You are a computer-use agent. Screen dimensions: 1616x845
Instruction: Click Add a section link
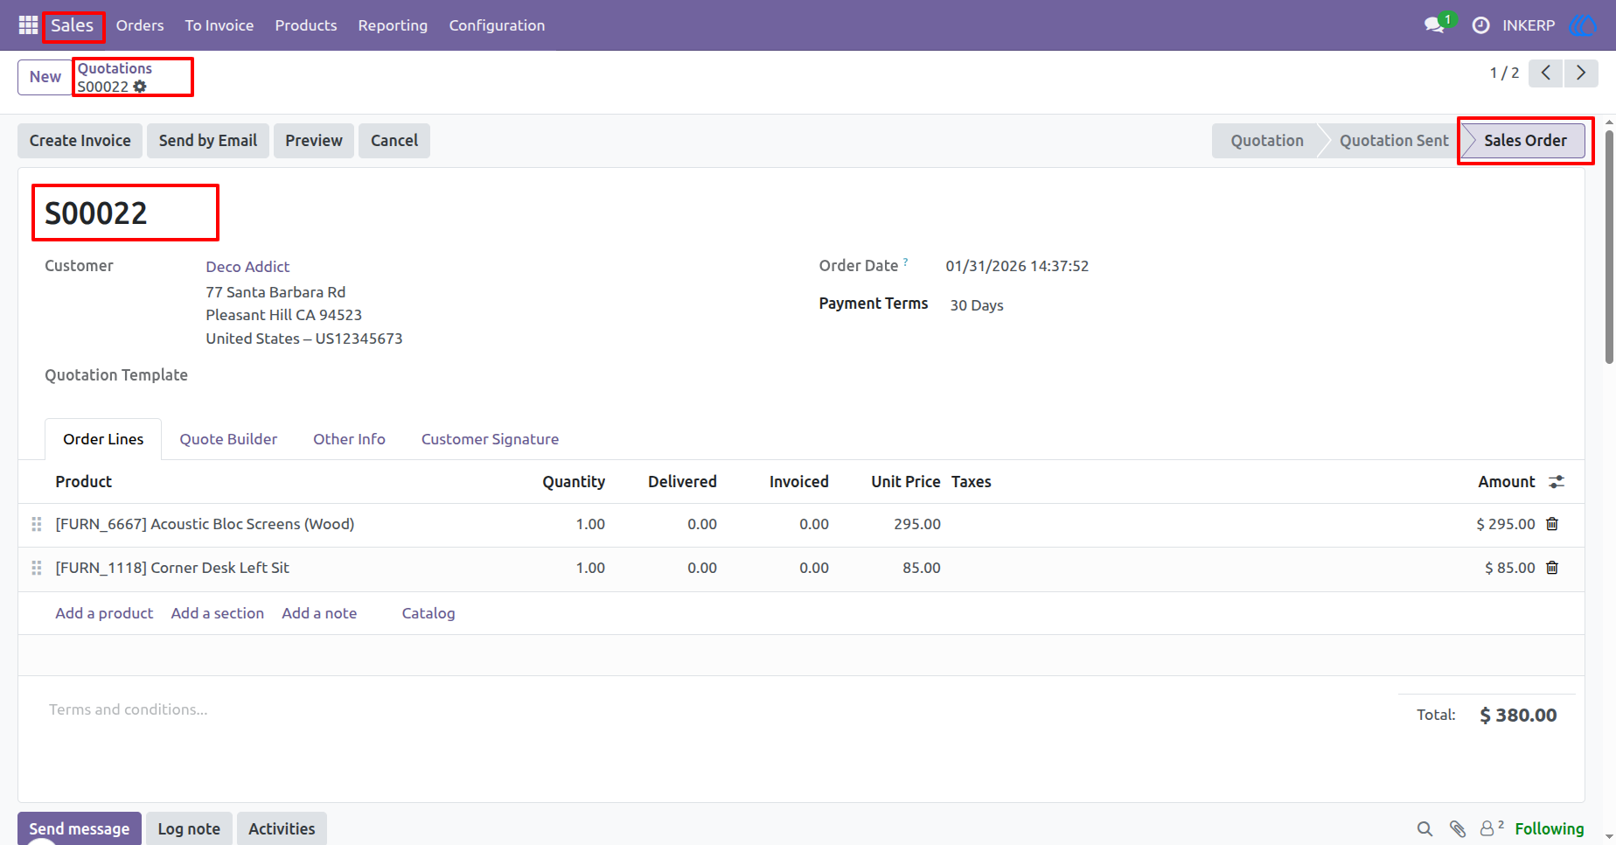218,613
